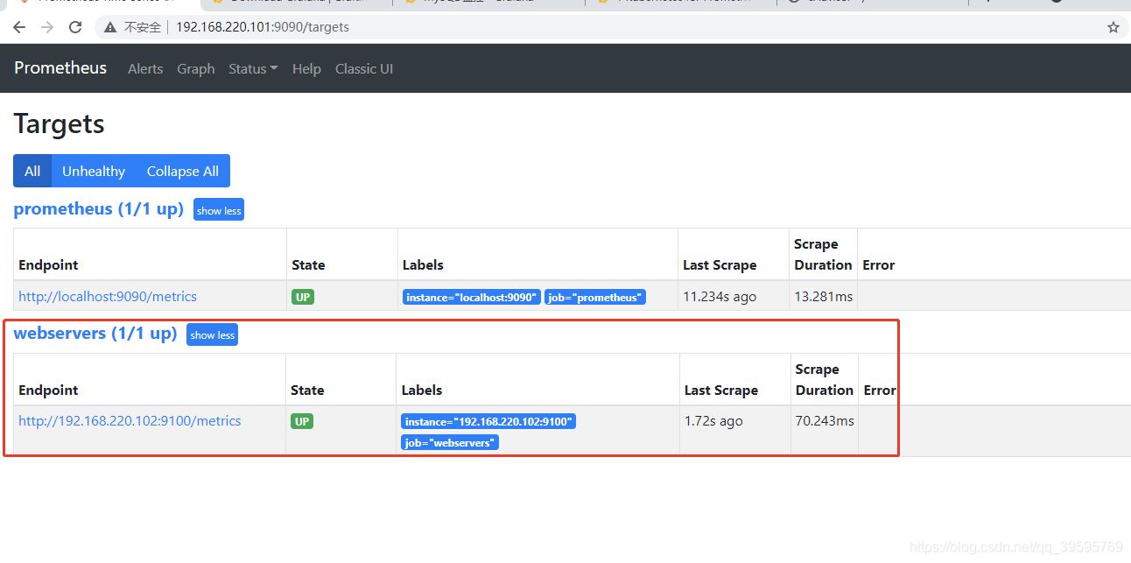Open the Help page
Image resolution: width=1131 pixels, height=563 pixels.
click(306, 69)
